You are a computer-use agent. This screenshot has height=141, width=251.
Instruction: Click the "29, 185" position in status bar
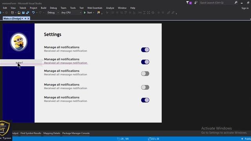click(x=125, y=139)
